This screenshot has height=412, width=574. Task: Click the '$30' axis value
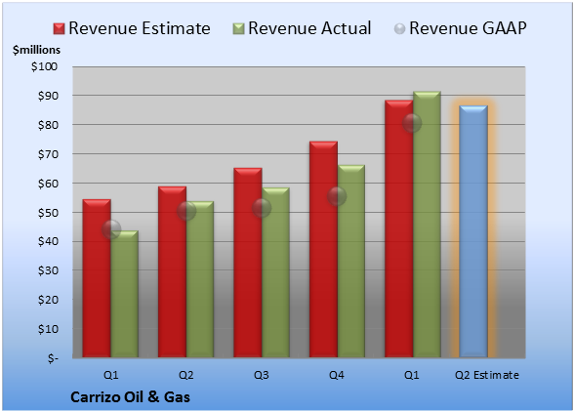pos(48,270)
